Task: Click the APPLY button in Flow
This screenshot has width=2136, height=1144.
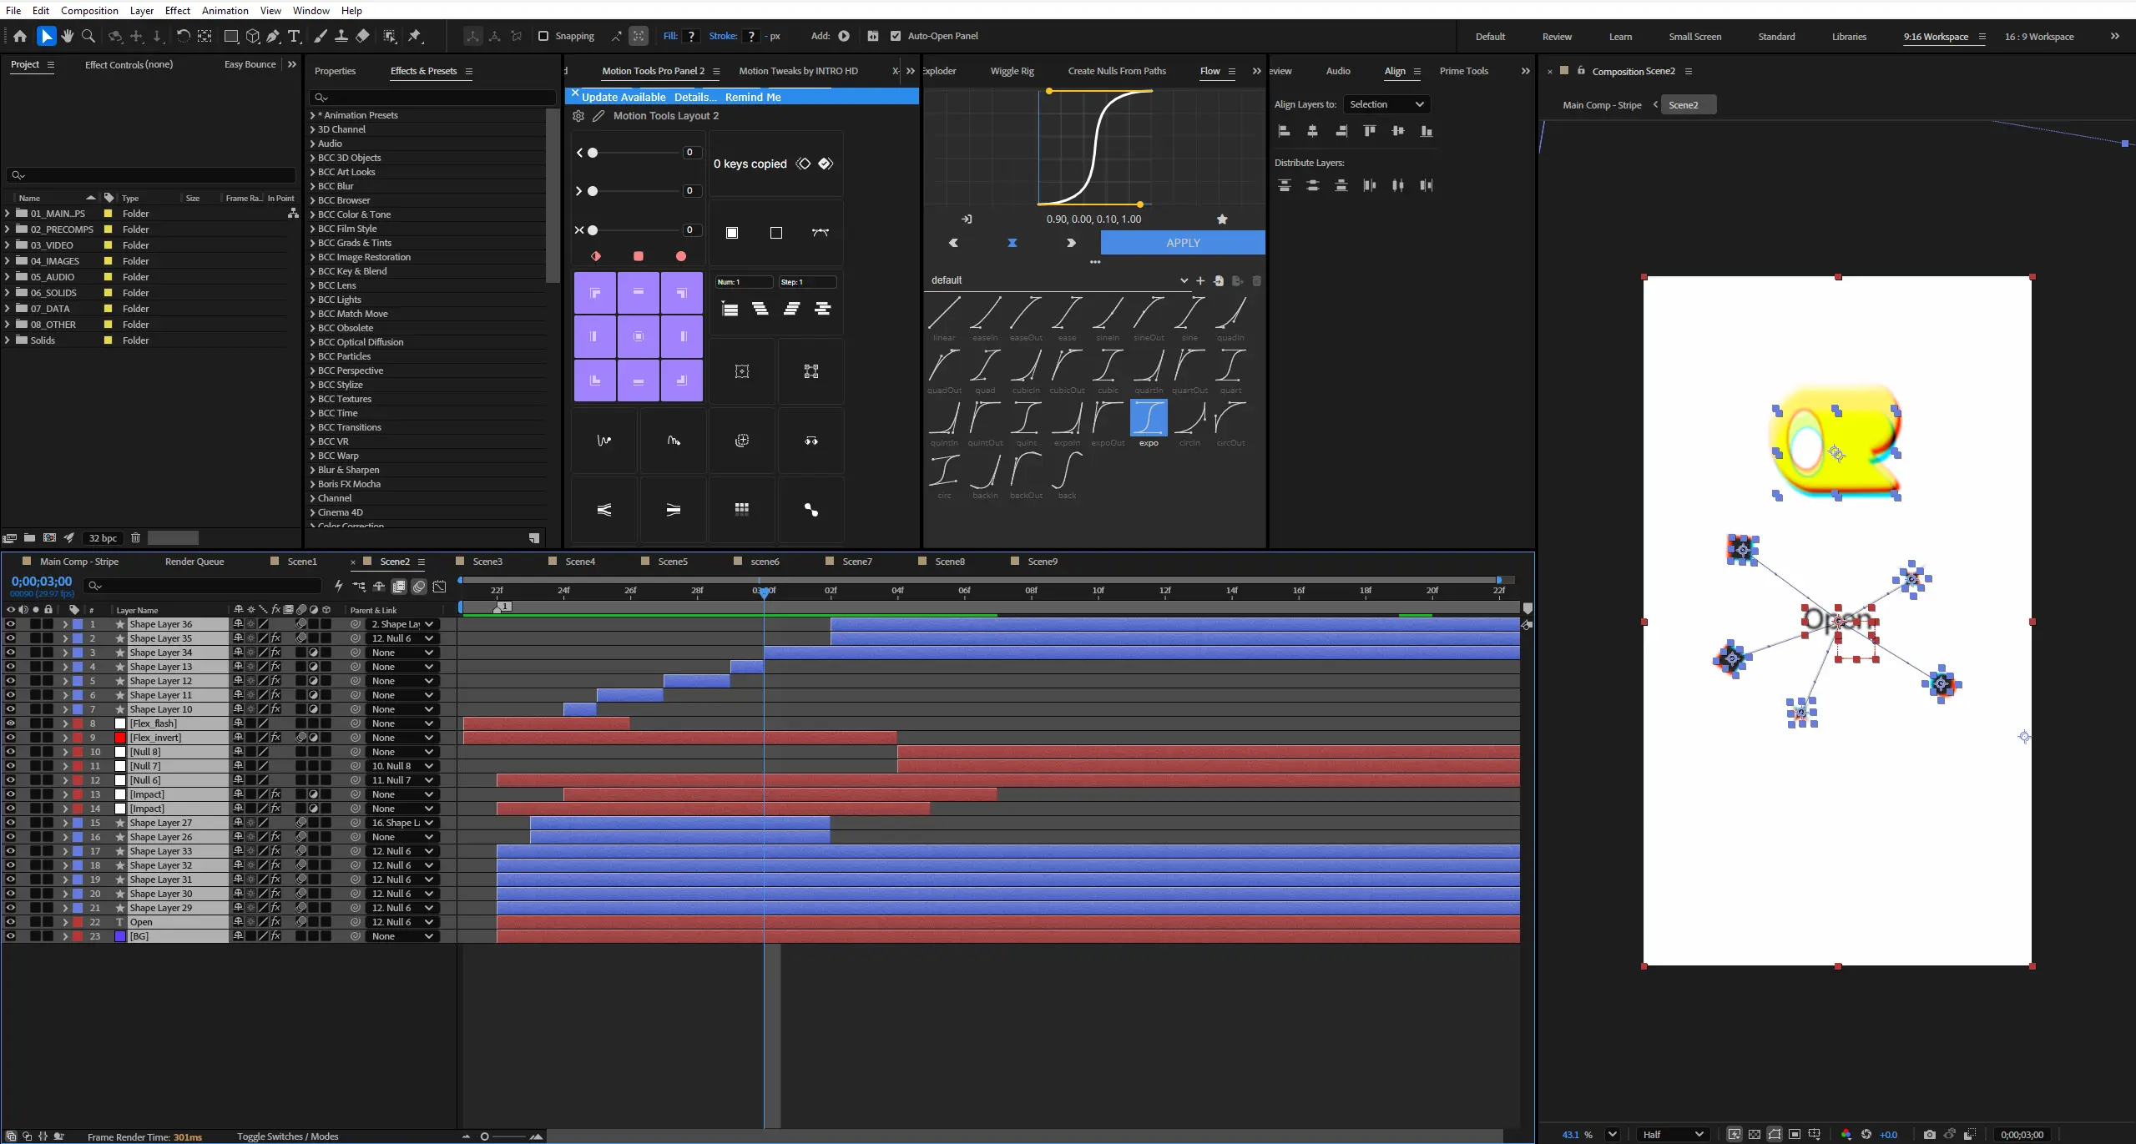Action: (x=1183, y=243)
